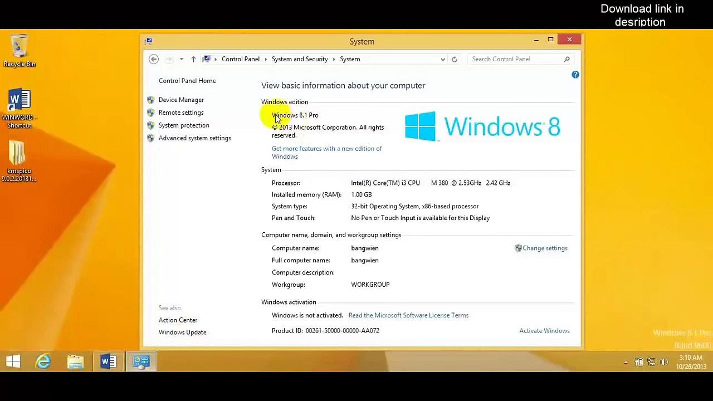
Task: Select the kmspico folder on desktop
Action: [x=19, y=161]
